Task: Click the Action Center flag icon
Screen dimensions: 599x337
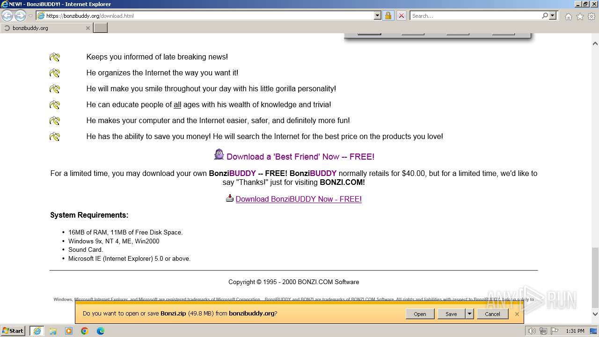Action: coord(555,331)
